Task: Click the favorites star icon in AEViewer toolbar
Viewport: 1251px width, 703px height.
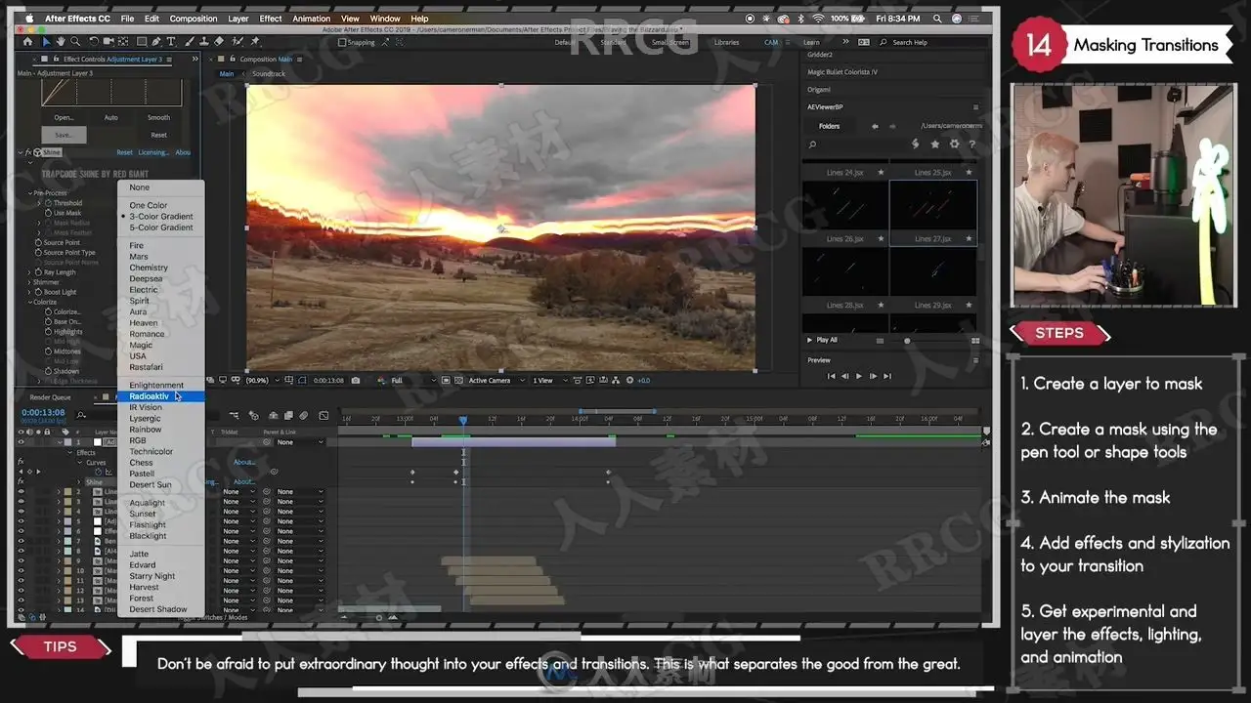Action: point(934,144)
